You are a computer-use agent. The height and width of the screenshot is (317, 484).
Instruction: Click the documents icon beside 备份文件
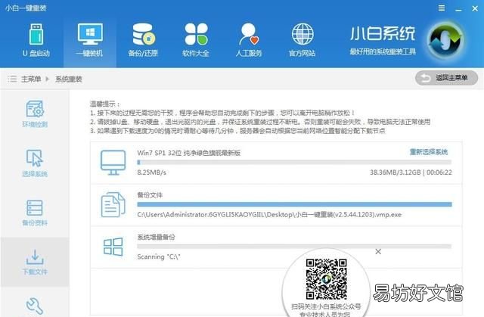pos(113,204)
